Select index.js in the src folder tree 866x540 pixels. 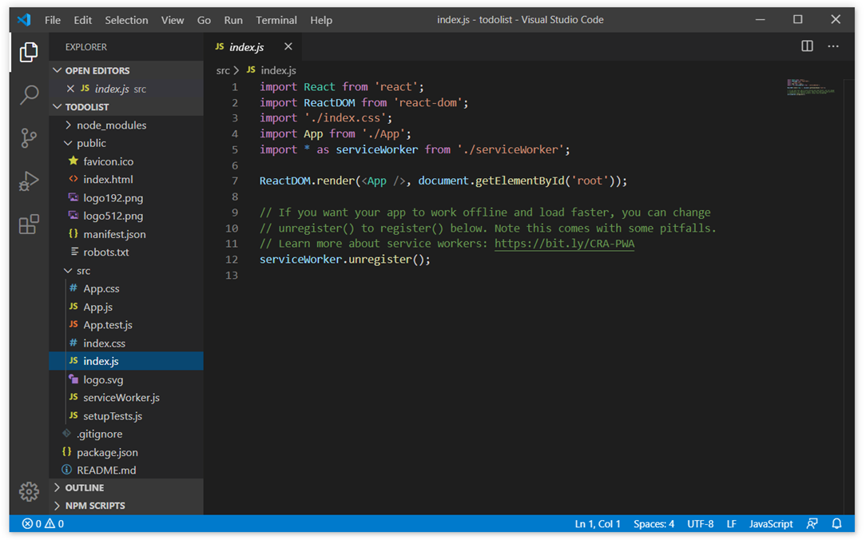(126, 361)
